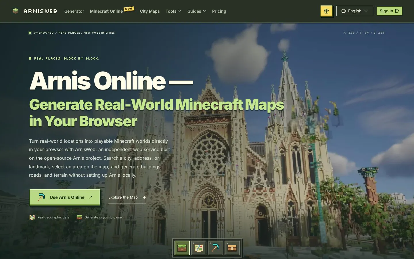
Task: Click the sign-in arrow icon
Action: click(397, 11)
